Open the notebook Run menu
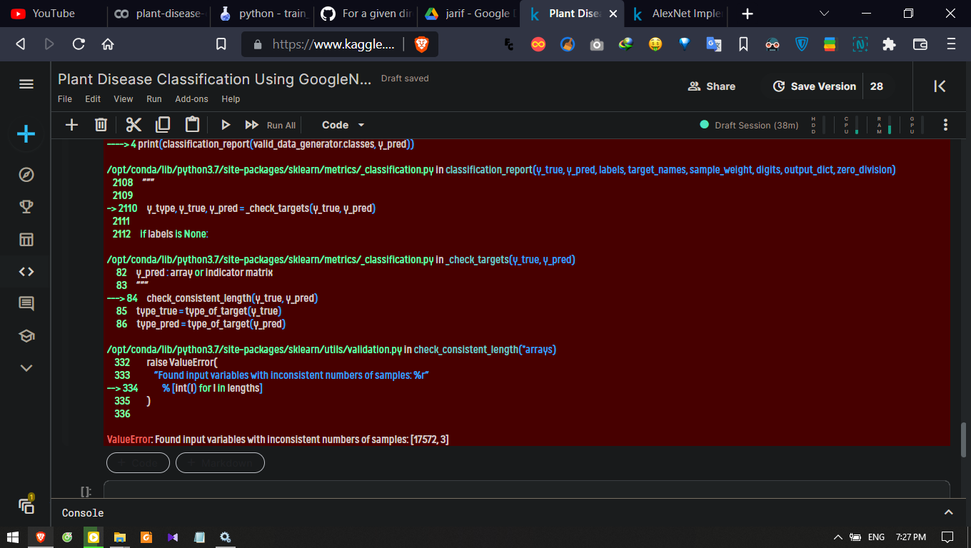971x548 pixels. 154,99
